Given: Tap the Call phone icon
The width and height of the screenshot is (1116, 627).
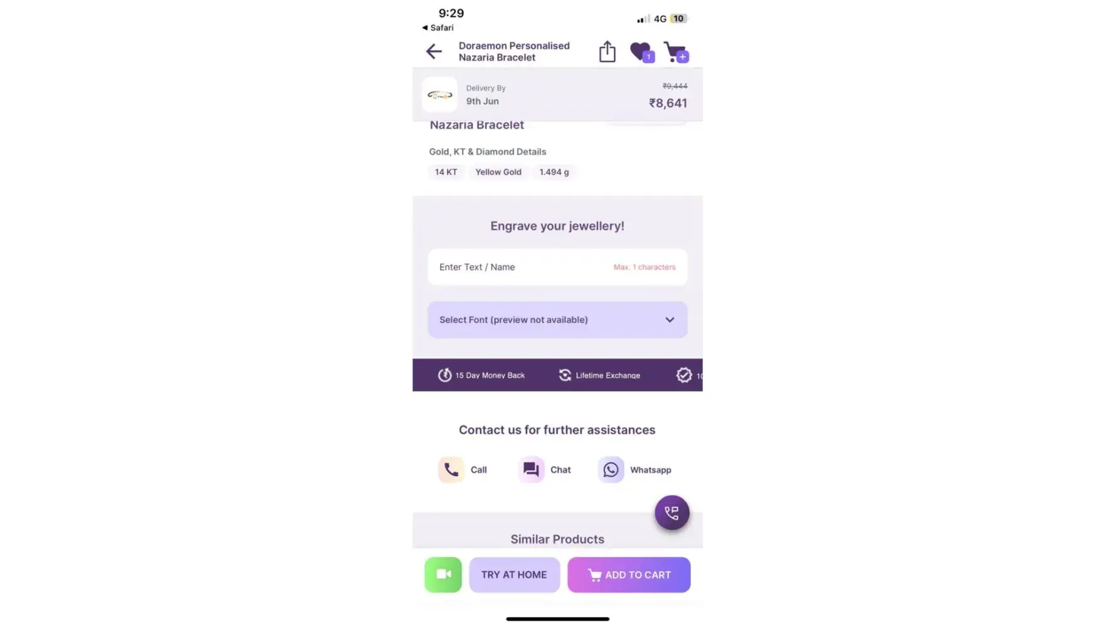Looking at the screenshot, I should [451, 470].
